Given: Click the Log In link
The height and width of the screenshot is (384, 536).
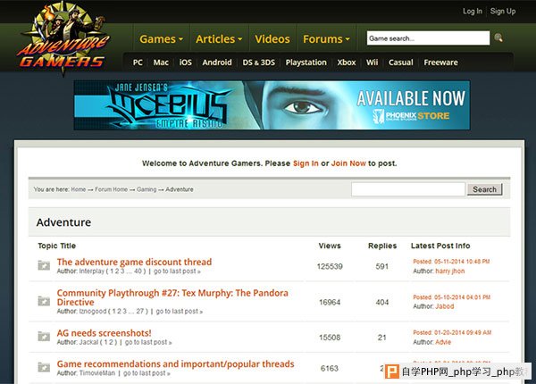Looking at the screenshot, I should point(473,12).
